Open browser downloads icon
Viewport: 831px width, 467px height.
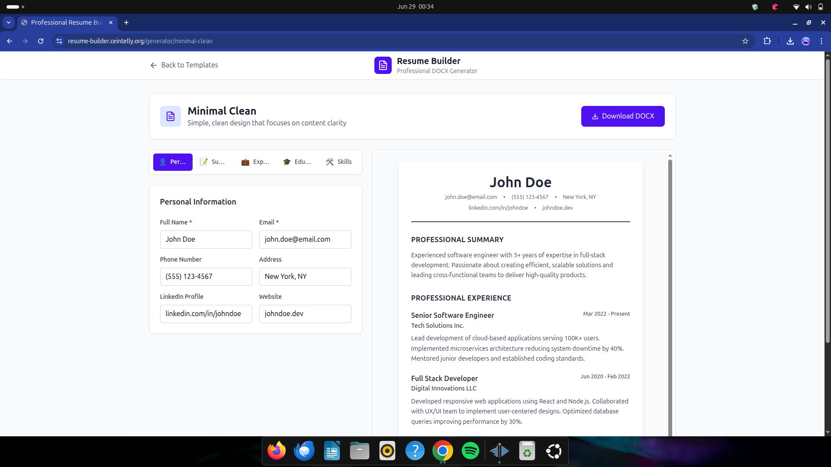click(x=790, y=41)
